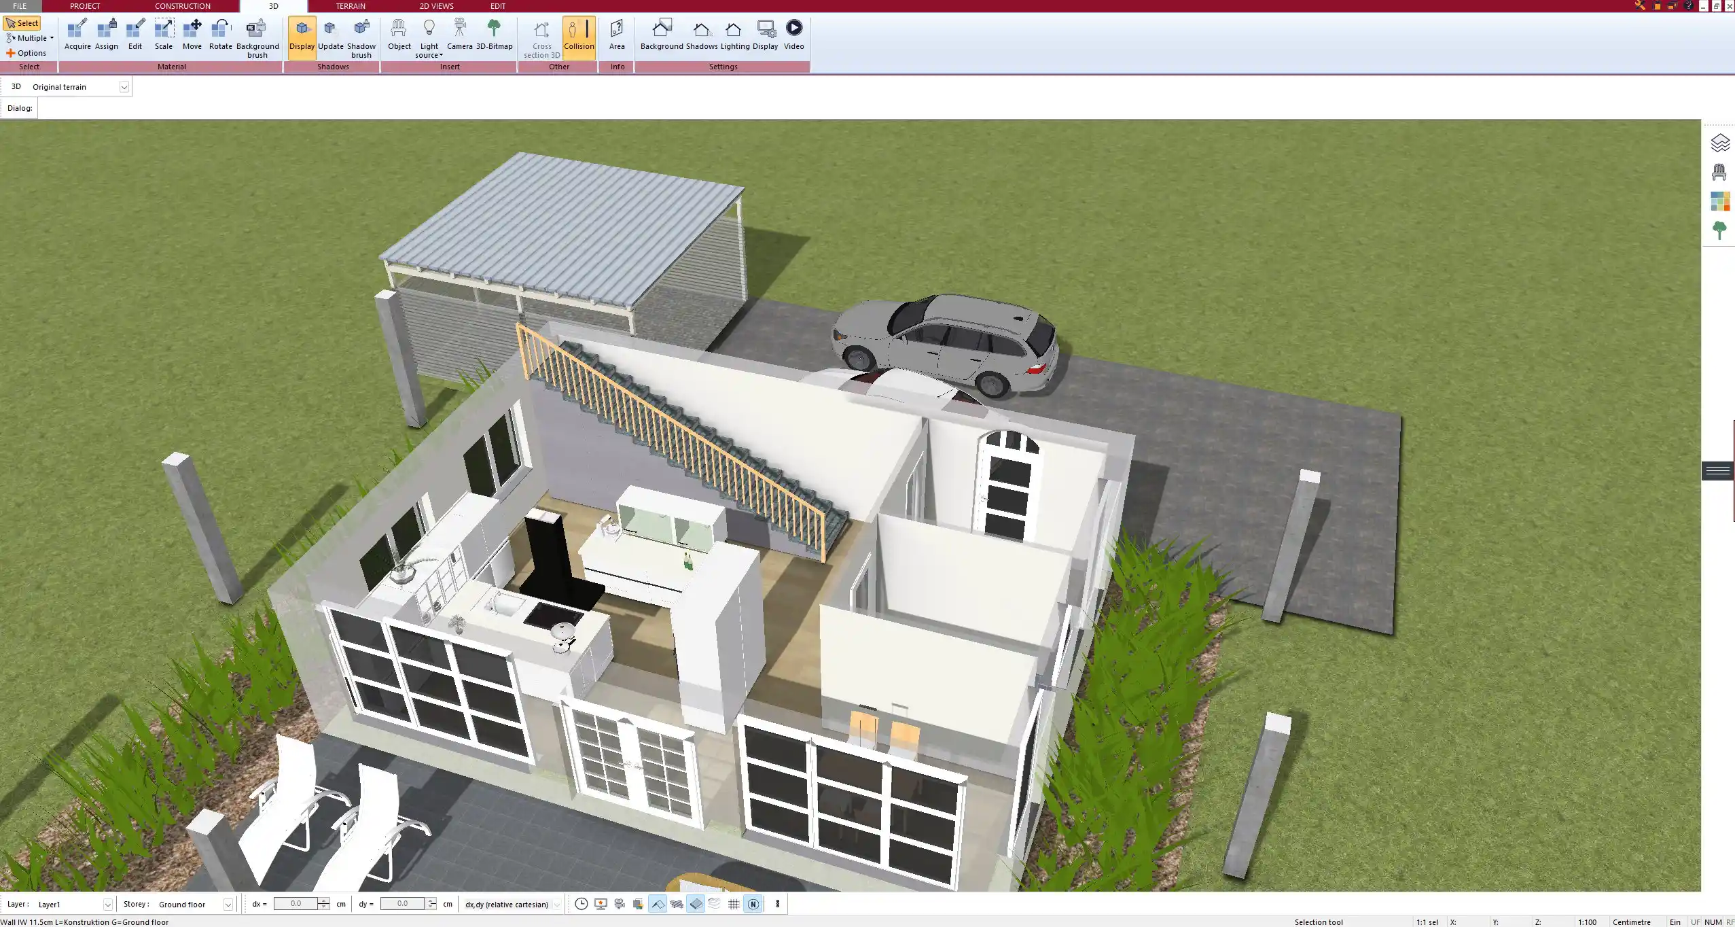Switch to the 2D VIEWS tab
Image resolution: width=1735 pixels, height=927 pixels.
436,6
